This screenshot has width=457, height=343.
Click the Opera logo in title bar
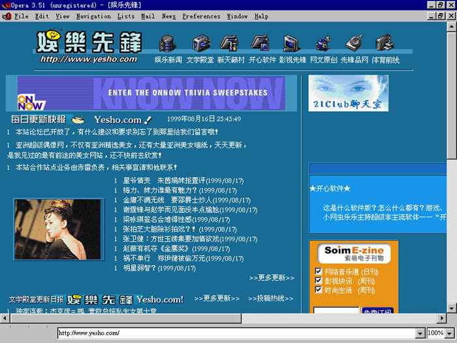click(x=6, y=5)
